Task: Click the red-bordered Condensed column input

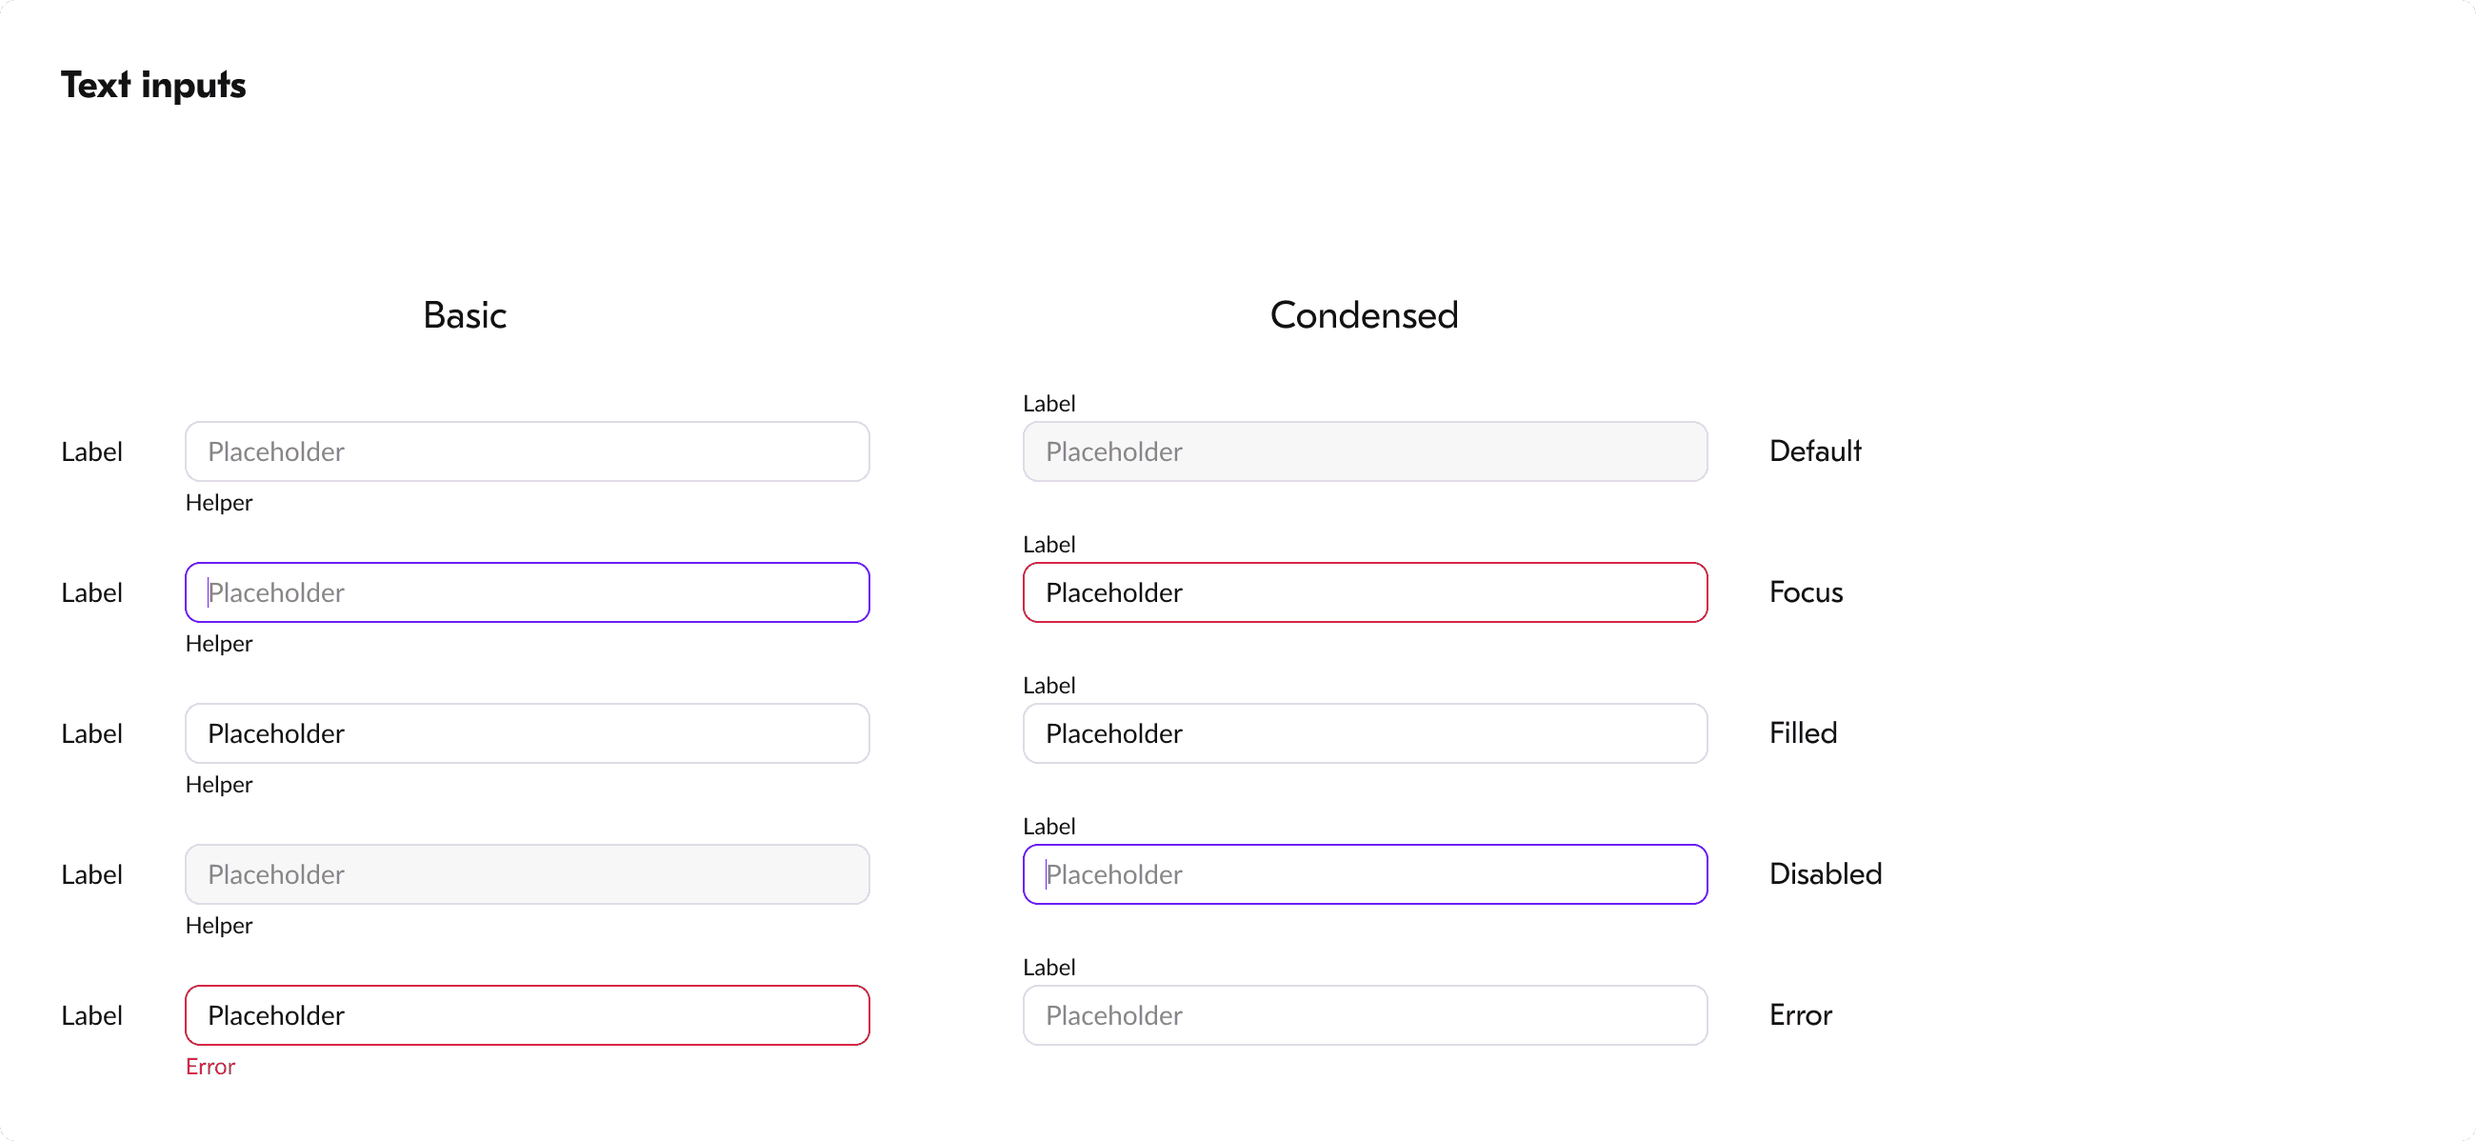Action: (x=1364, y=592)
